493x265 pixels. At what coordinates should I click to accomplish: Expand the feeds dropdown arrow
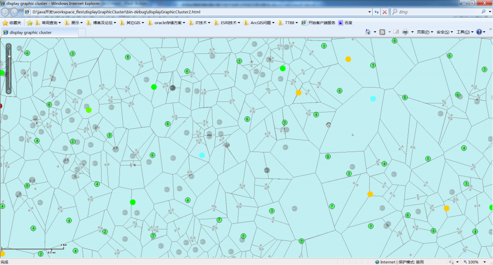tap(389, 32)
